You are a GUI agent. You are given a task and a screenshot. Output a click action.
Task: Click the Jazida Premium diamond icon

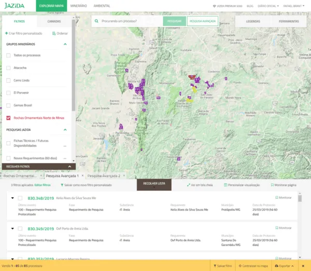(214, 6)
